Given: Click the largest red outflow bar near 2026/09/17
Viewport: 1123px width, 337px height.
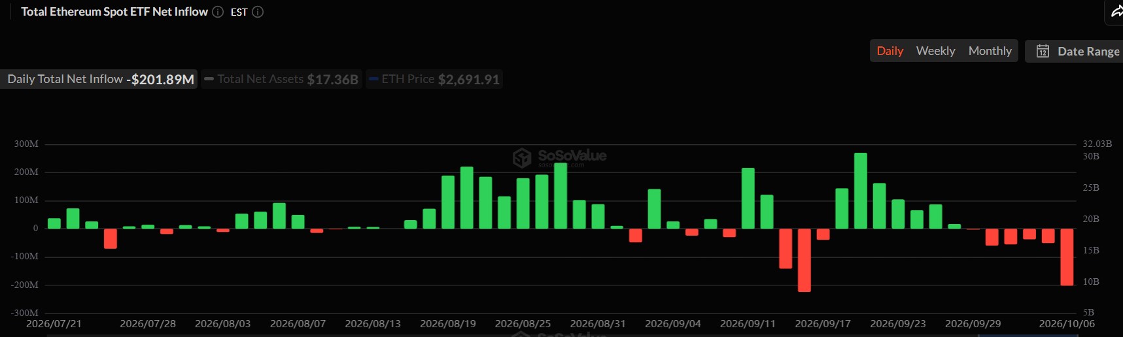Looking at the screenshot, I should (804, 260).
